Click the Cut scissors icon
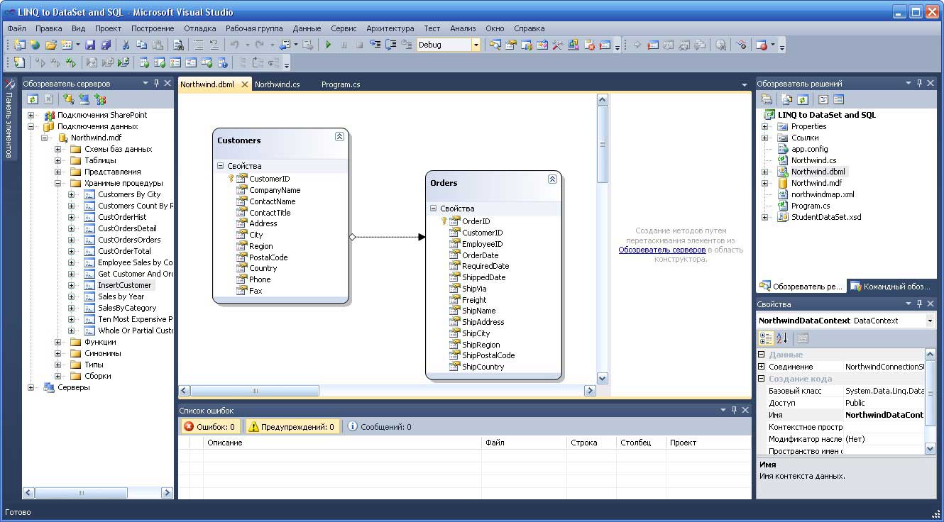Viewport: 944px width, 522px height. click(126, 45)
